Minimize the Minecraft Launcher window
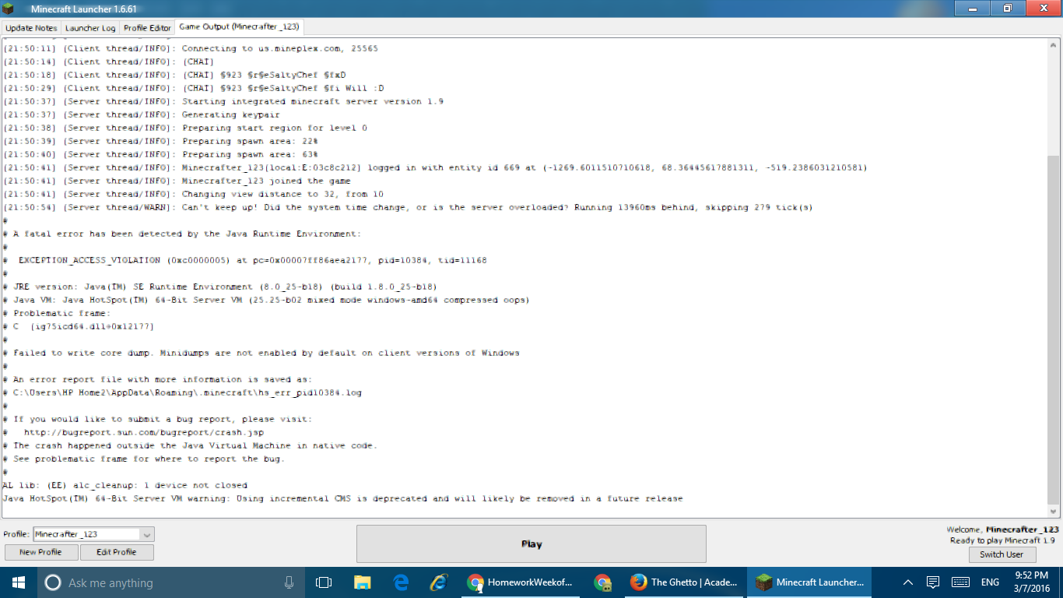Viewport: 1063px width, 598px height. tap(973, 8)
